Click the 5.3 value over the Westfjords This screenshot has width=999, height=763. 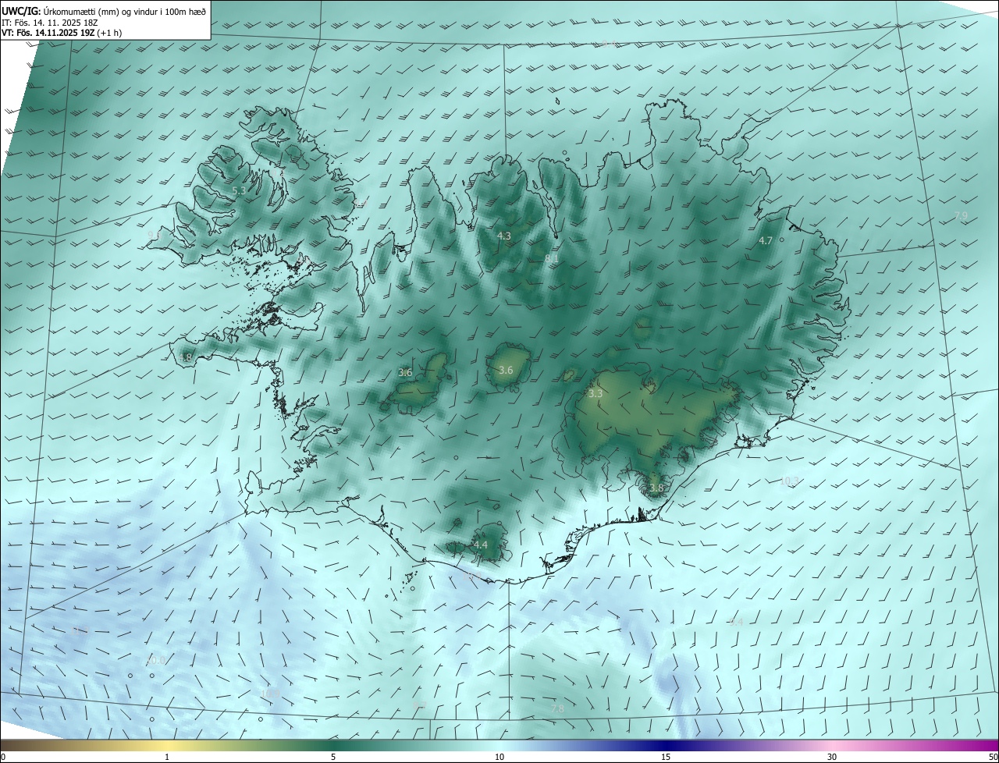(239, 190)
